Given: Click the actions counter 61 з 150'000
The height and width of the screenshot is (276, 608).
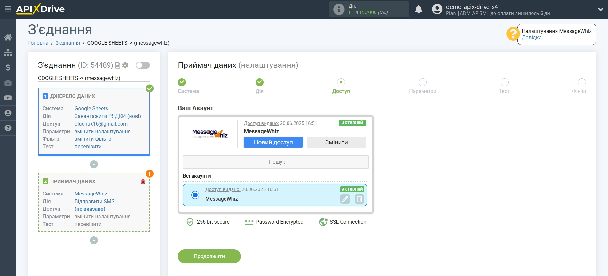Looking at the screenshot, I should click(368, 12).
